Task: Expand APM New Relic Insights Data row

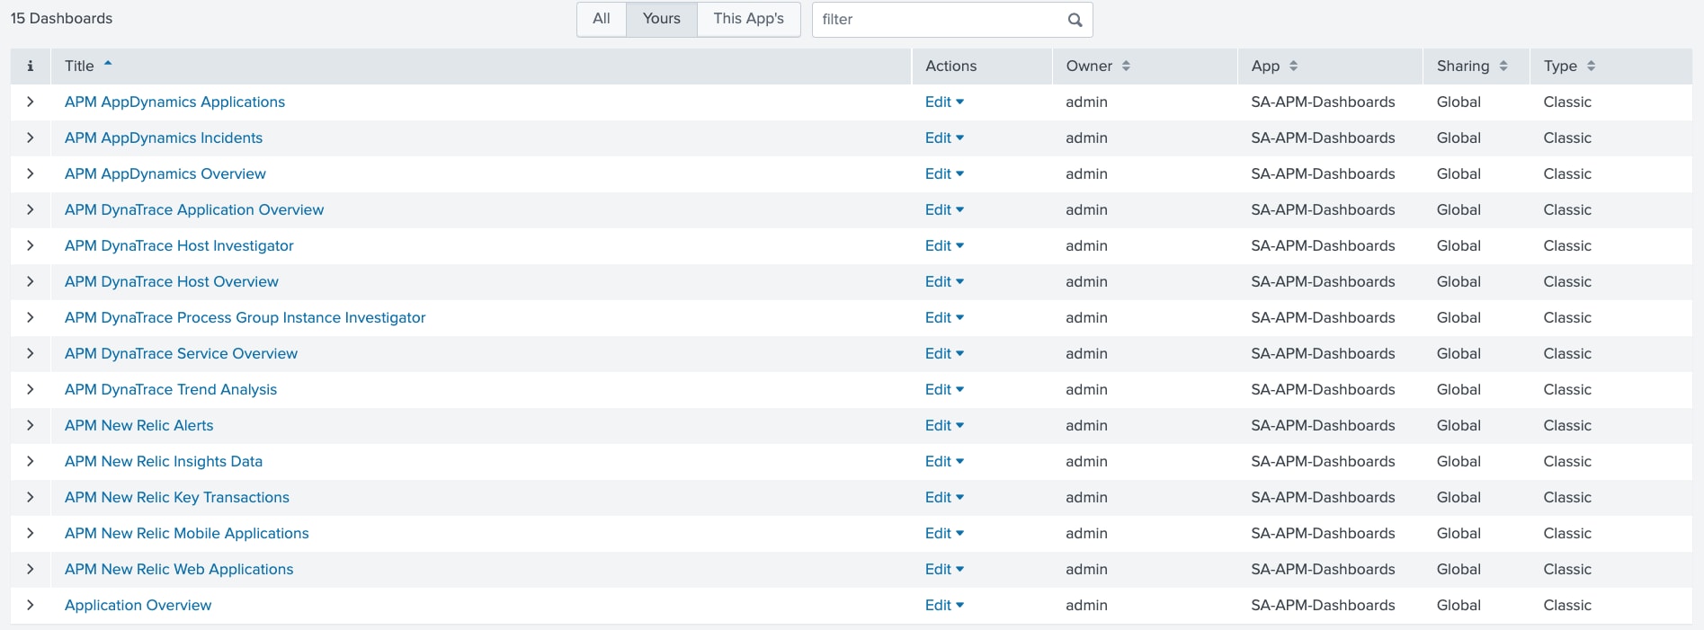Action: [30, 461]
